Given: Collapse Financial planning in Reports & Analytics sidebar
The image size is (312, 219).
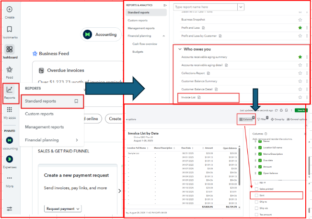Looking at the screenshot, I should coord(163,36).
